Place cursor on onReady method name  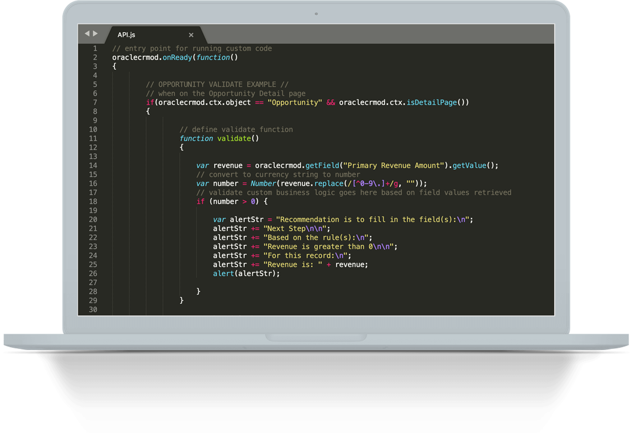tap(177, 58)
